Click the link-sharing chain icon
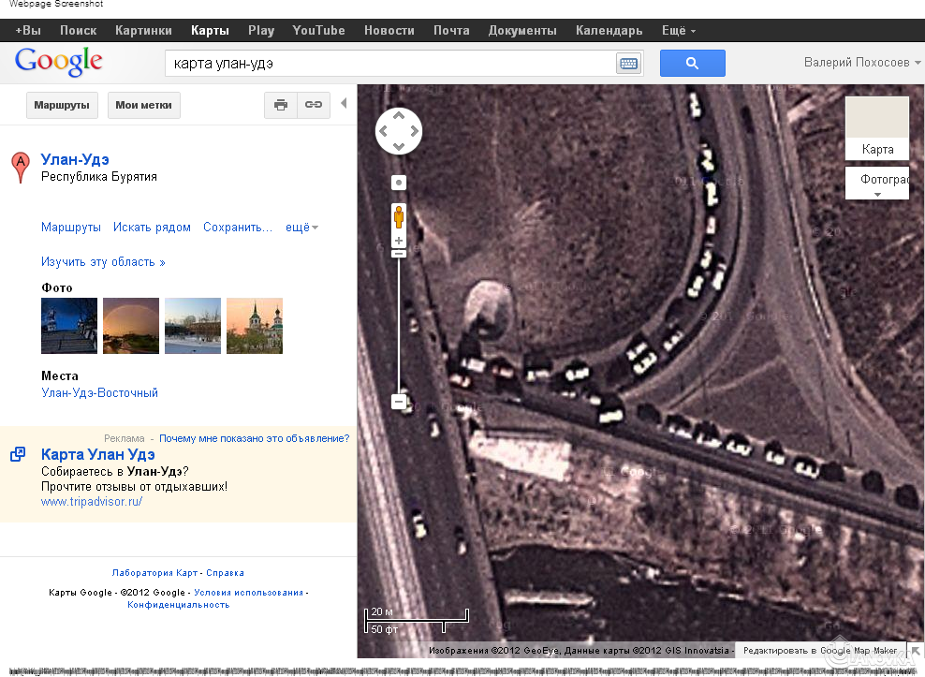The width and height of the screenshot is (925, 677). (313, 105)
